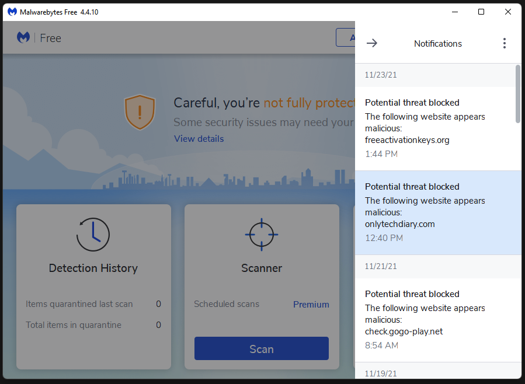The height and width of the screenshot is (384, 525).
Task: Maximize the Malwarebytes window
Action: coord(481,12)
